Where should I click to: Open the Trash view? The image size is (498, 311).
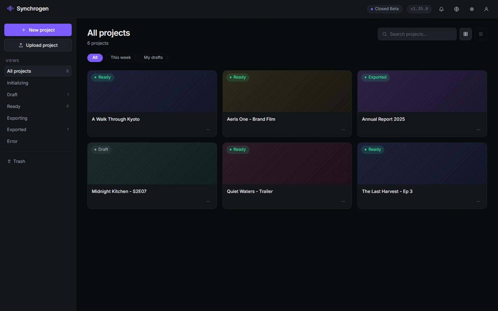point(38,161)
